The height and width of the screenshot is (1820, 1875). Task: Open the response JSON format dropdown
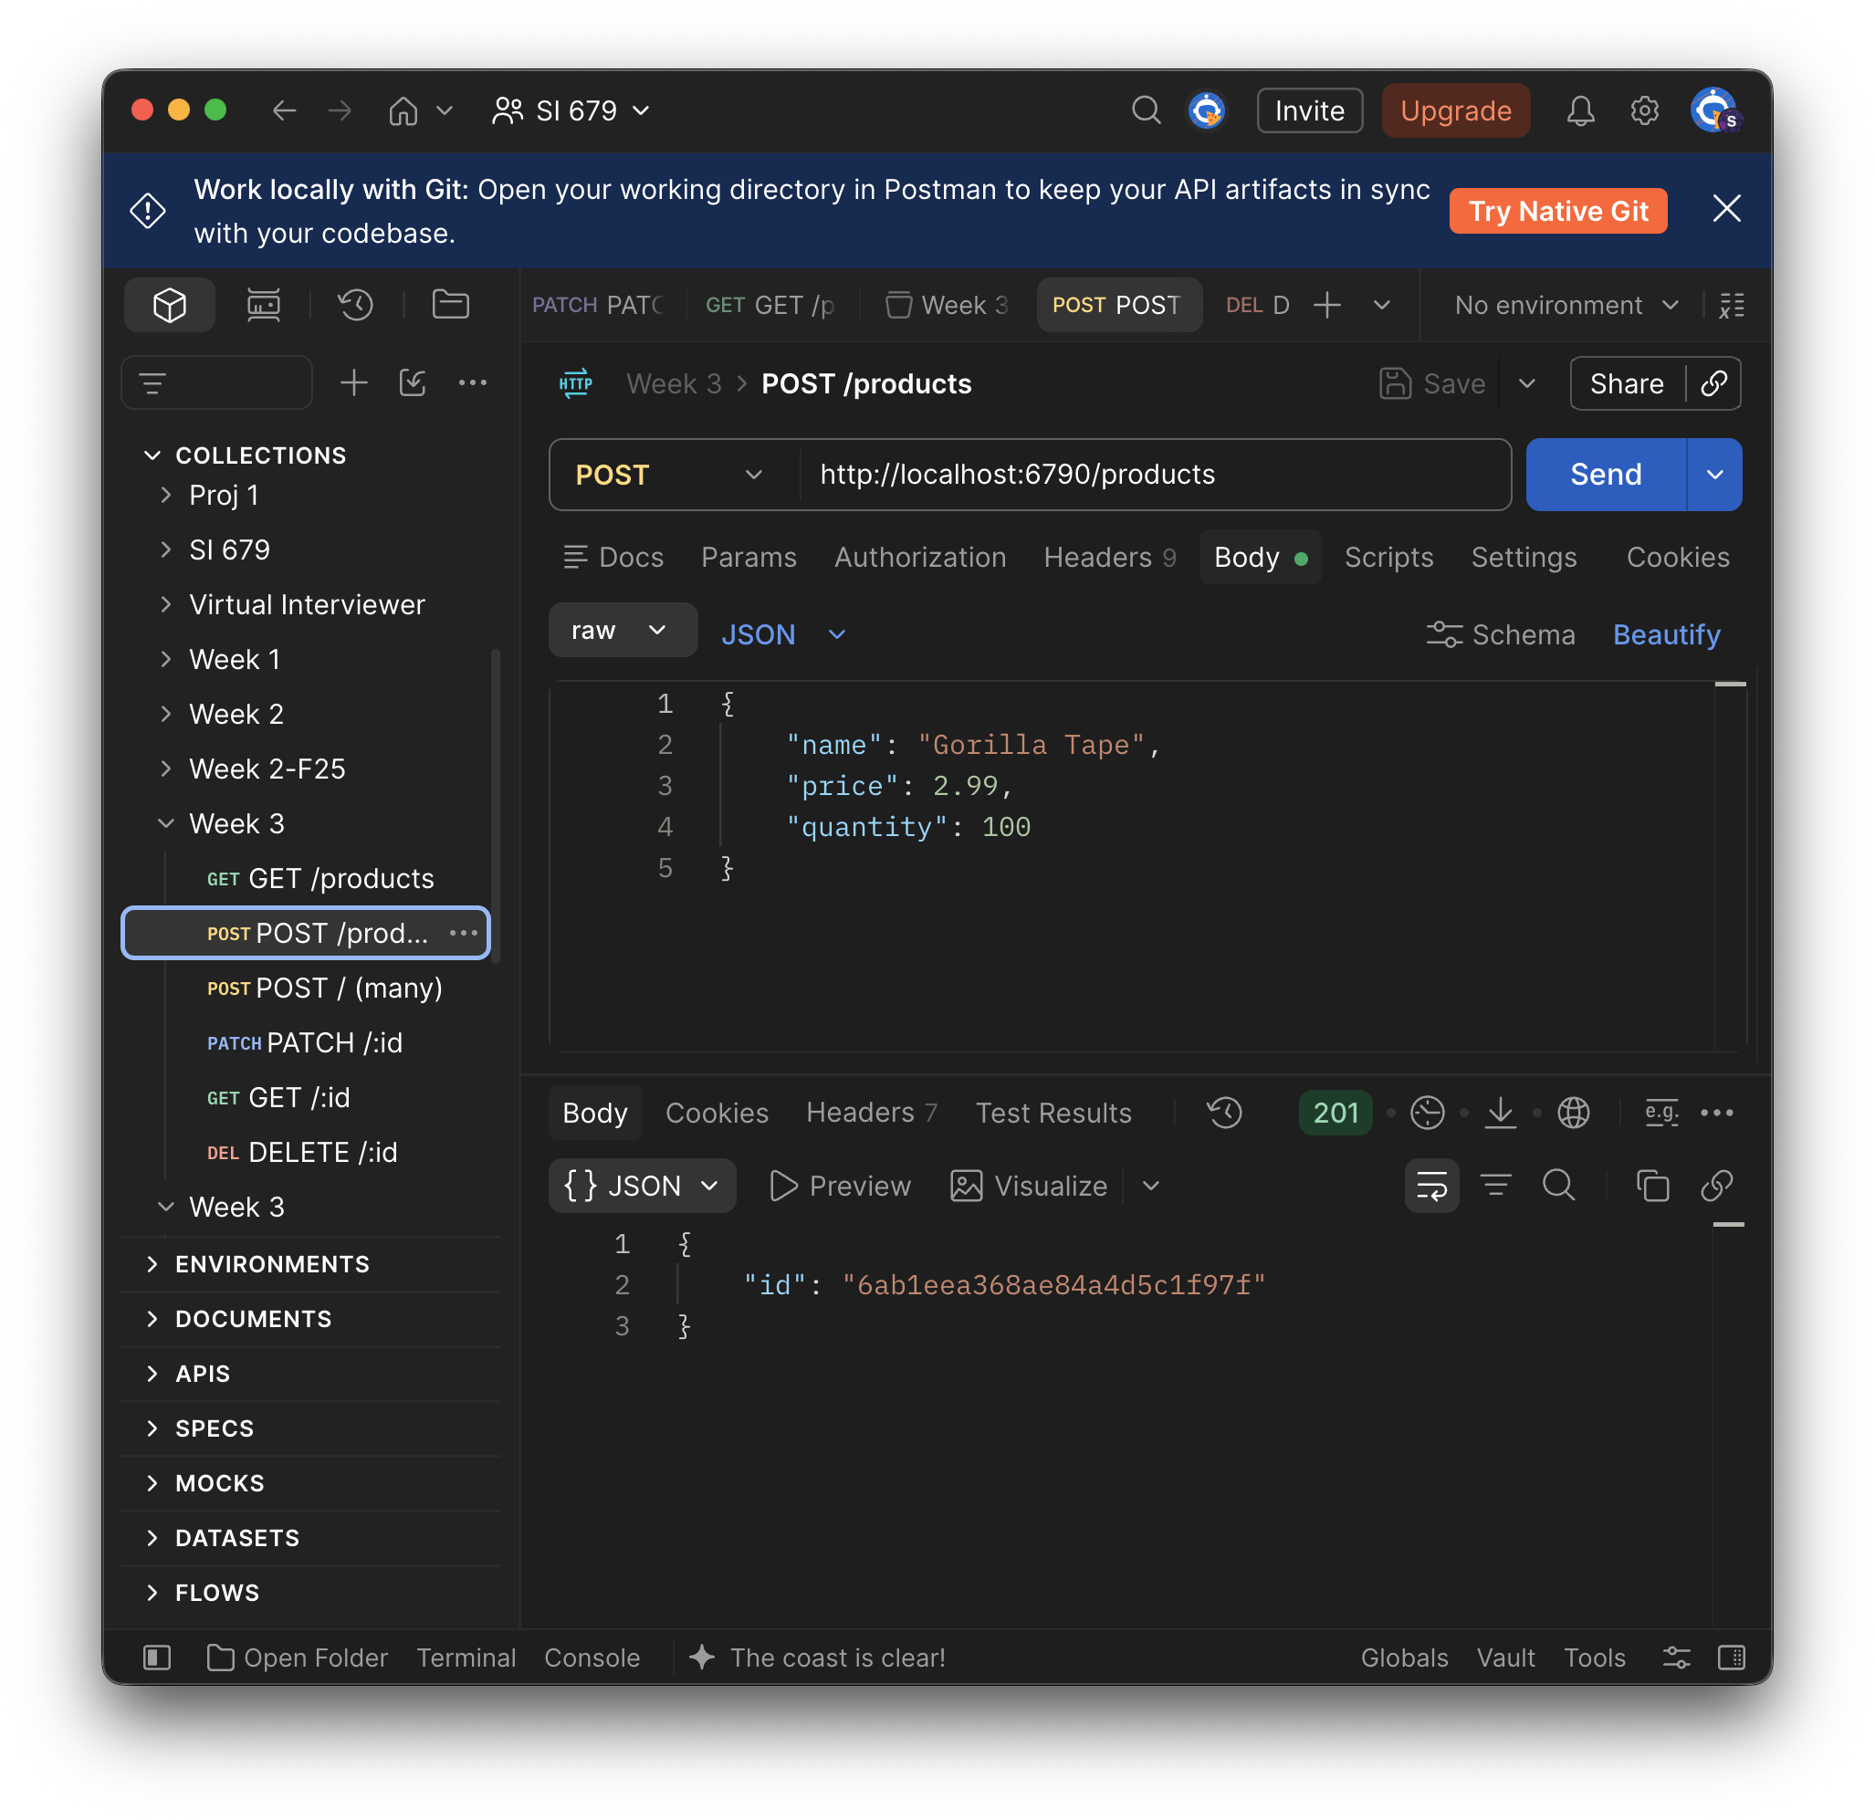click(642, 1185)
